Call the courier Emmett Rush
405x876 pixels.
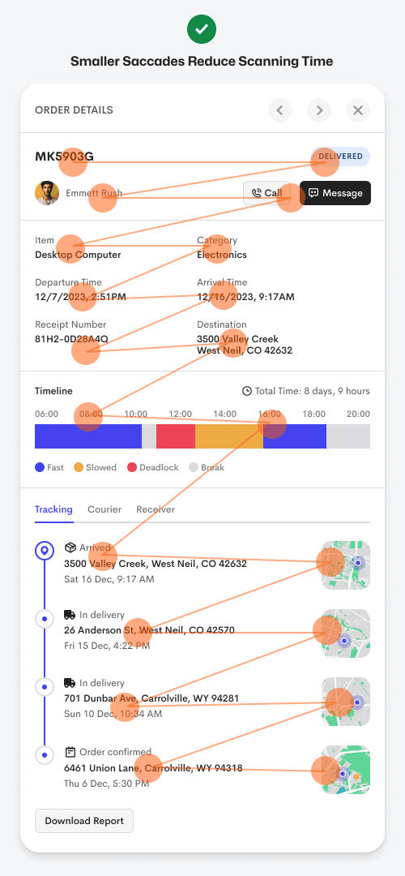point(266,193)
